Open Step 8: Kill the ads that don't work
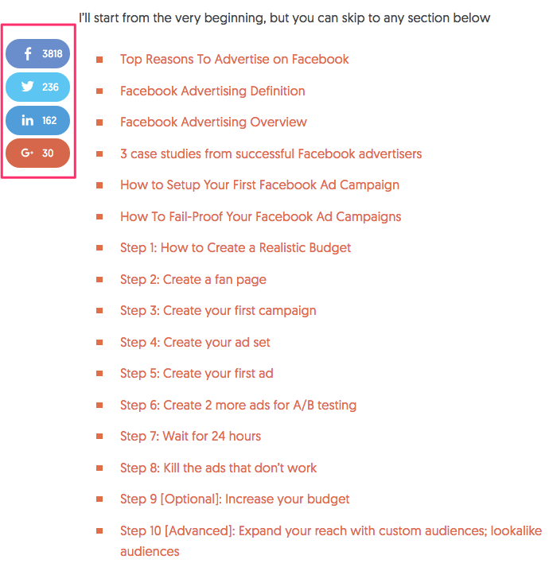This screenshot has height=571, width=553. click(218, 468)
